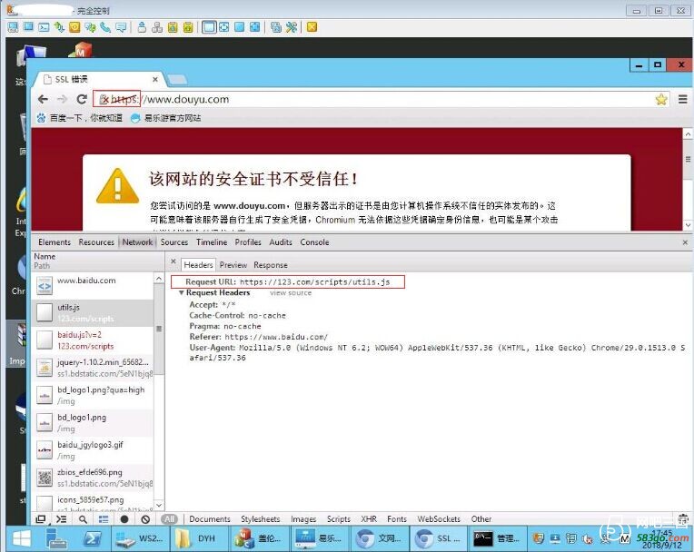This screenshot has height=552, width=694.
Task: Filter network requests by WebSockets
Action: tap(439, 519)
